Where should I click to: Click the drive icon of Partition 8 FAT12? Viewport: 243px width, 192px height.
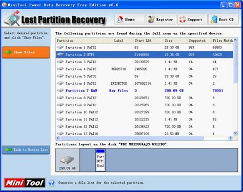(60, 98)
